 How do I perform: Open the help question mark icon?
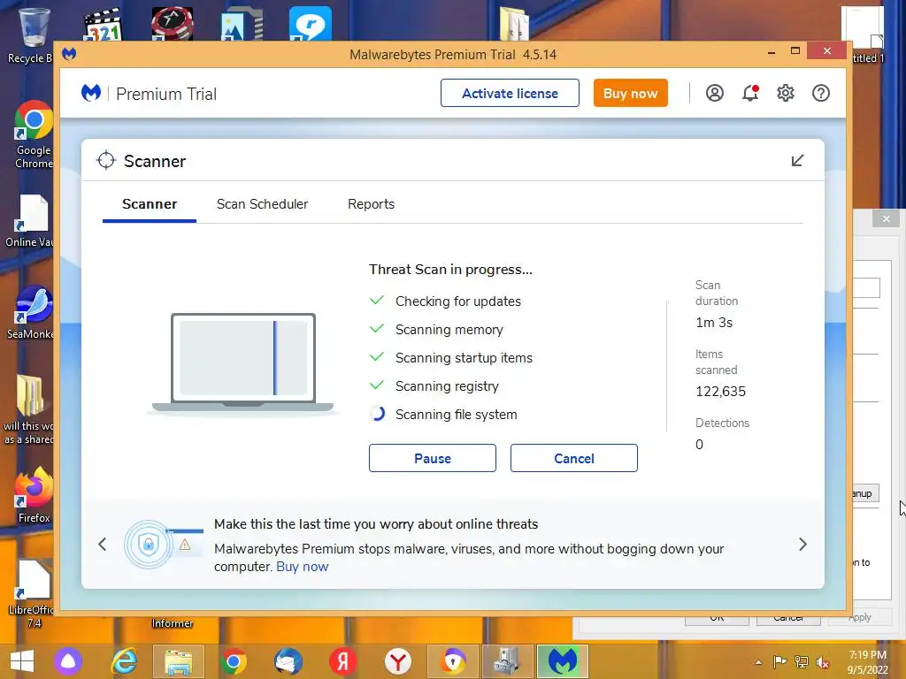[821, 93]
